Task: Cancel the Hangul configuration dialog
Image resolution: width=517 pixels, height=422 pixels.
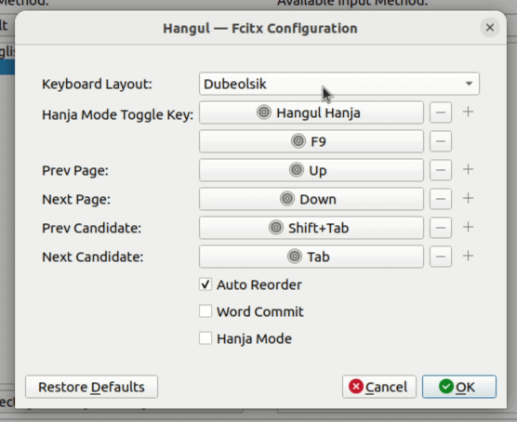Action: (379, 387)
